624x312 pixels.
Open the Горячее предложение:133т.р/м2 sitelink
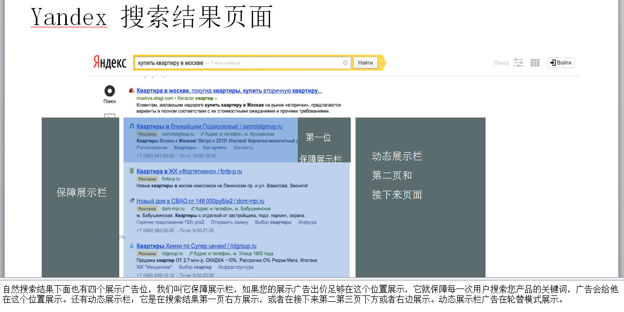[171, 222]
